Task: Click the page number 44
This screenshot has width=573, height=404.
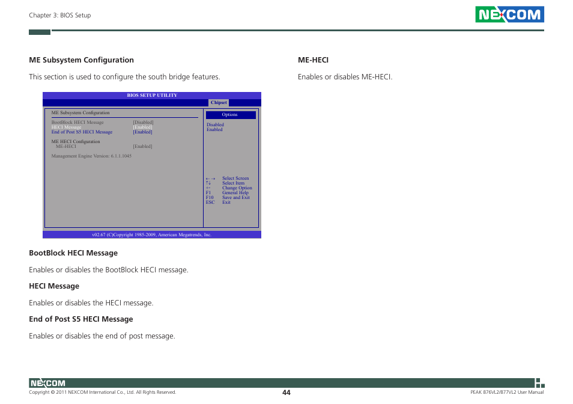Action: (x=286, y=393)
